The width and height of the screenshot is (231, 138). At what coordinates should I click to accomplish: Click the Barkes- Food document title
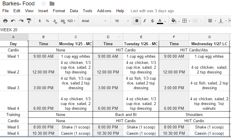(19, 4)
